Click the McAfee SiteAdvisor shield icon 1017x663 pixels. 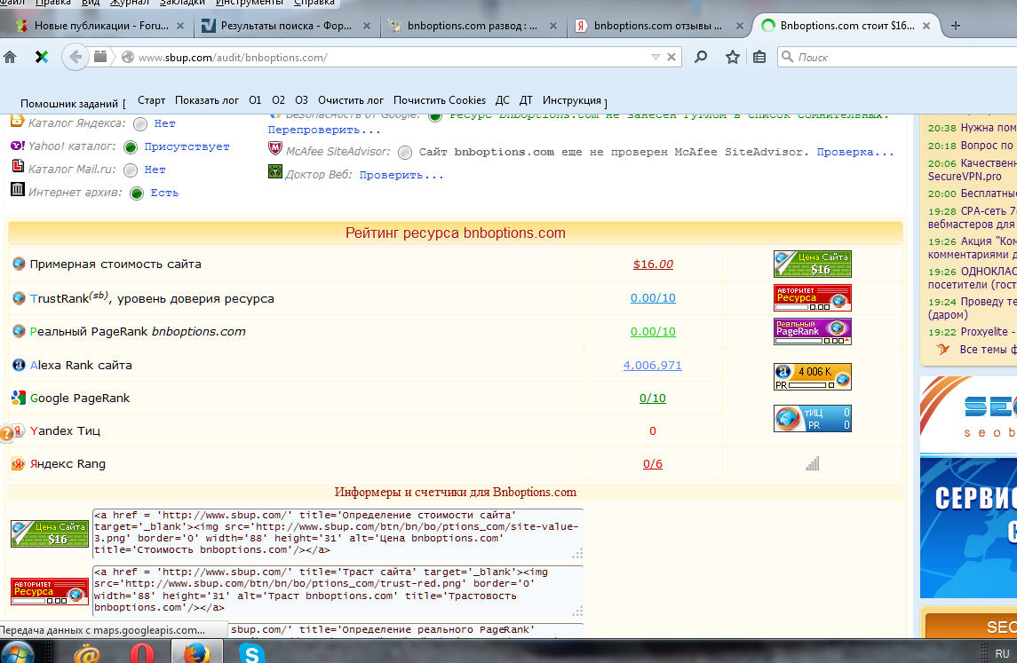tap(275, 151)
